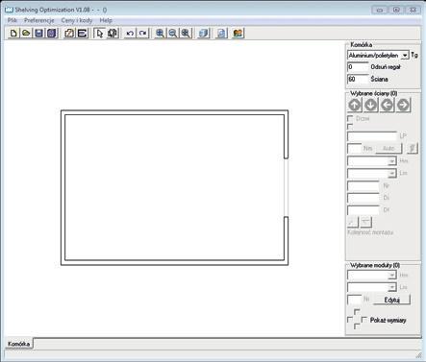Move selected walls right with right-arrow button
The width and height of the screenshot is (426, 362).
404,105
